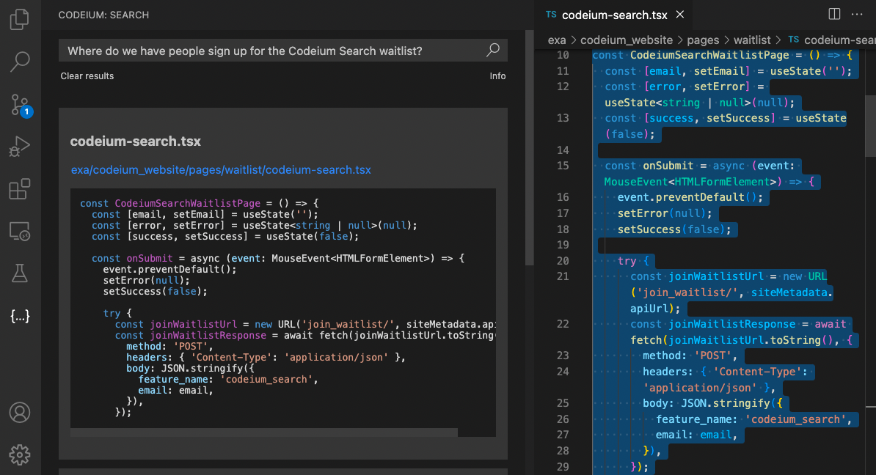Open the editor More Actions menu
Image resolution: width=876 pixels, height=475 pixels.
(857, 14)
